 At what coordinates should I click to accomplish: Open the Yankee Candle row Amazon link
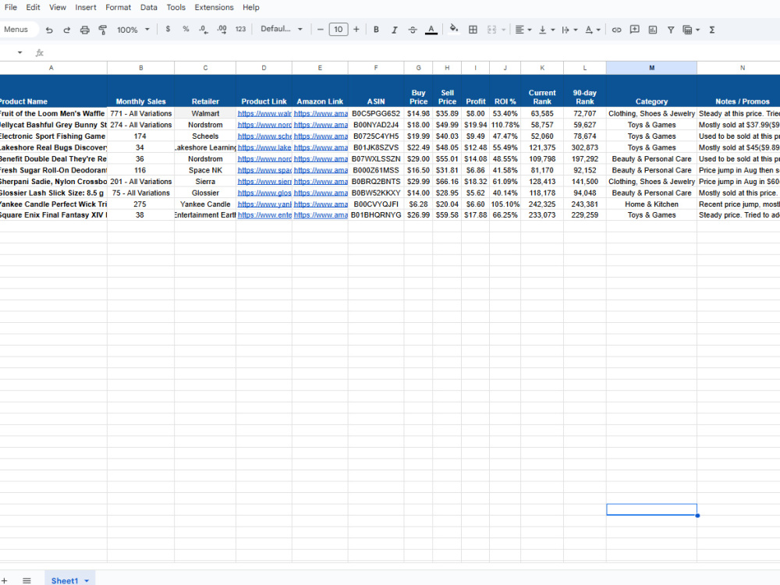[x=321, y=204]
